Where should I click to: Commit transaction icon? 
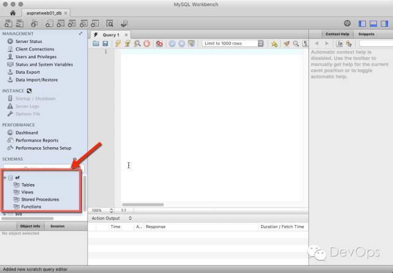(172, 44)
